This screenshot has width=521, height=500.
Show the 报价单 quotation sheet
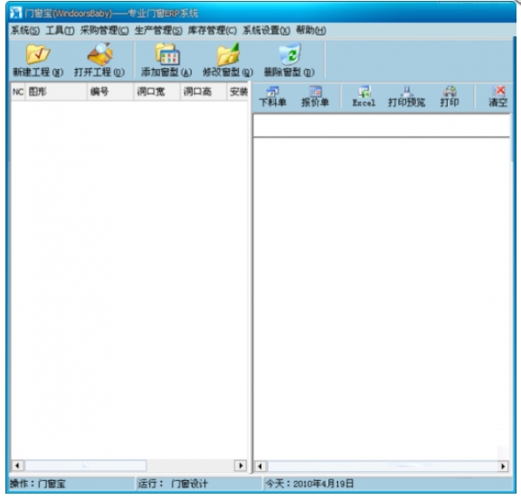pos(315,97)
